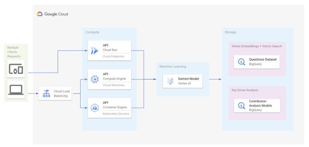Click the Compute Engine chip icon
The width and height of the screenshot is (309, 147).
(95, 79)
